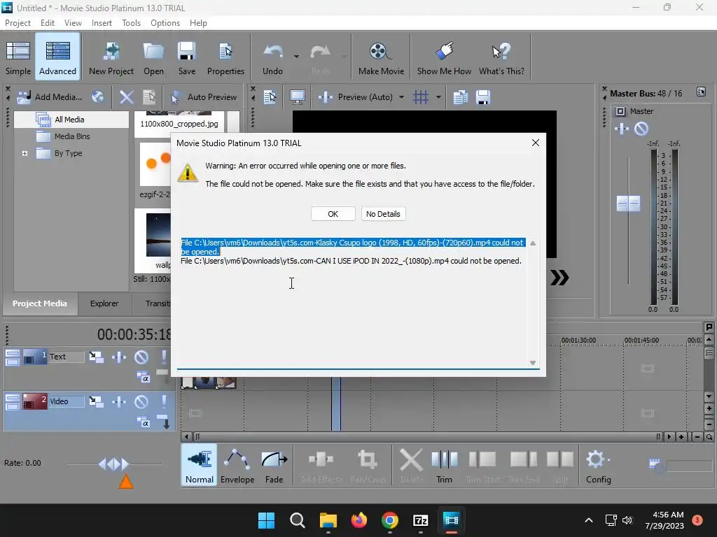This screenshot has height=537, width=717.
Task: Click timeline zoom-in plus button
Action: 681,437
